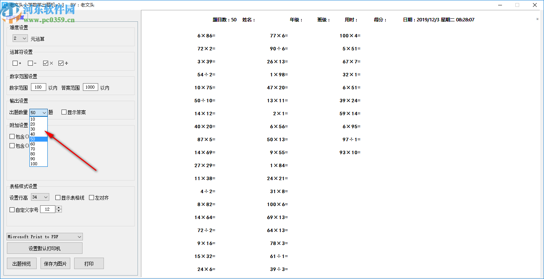
Task: Click the problem 39÷3=
Action: click(279, 269)
